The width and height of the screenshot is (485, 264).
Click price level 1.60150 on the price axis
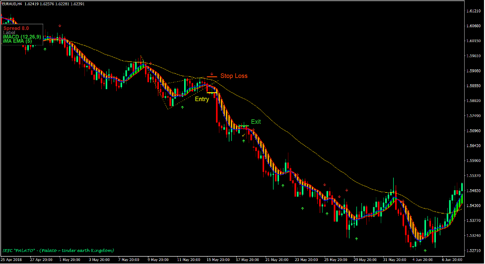tap(473, 41)
